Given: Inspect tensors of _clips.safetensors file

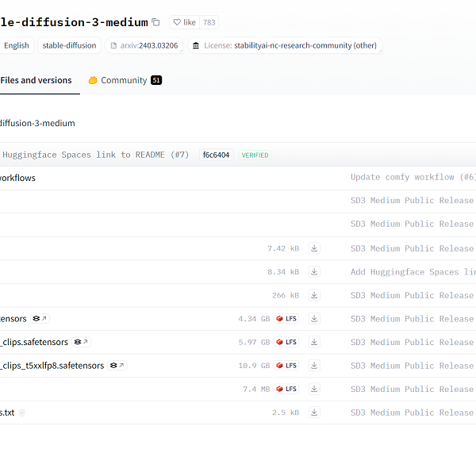Looking at the screenshot, I should (81, 342).
